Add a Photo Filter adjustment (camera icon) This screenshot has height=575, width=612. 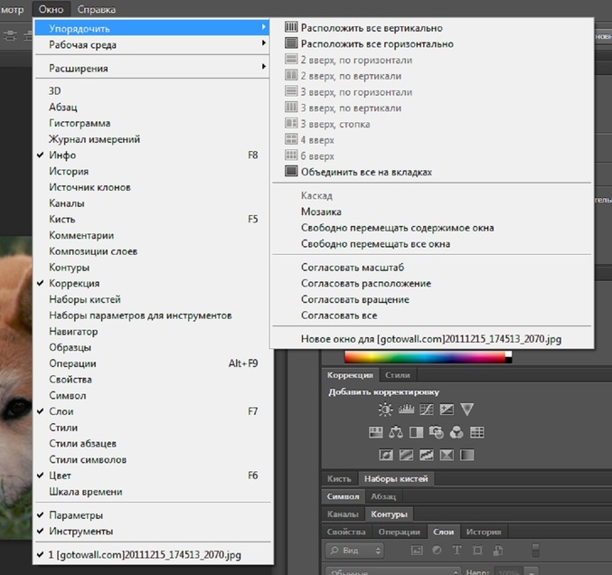437,432
